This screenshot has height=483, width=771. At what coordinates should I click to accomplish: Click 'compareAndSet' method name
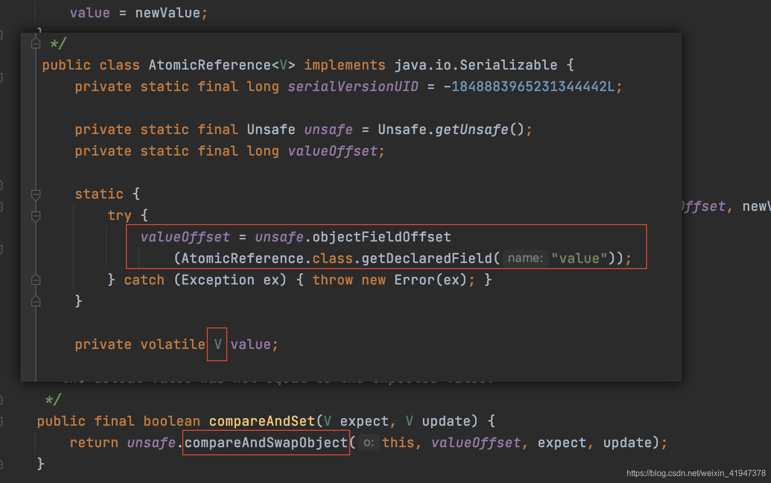(x=262, y=421)
